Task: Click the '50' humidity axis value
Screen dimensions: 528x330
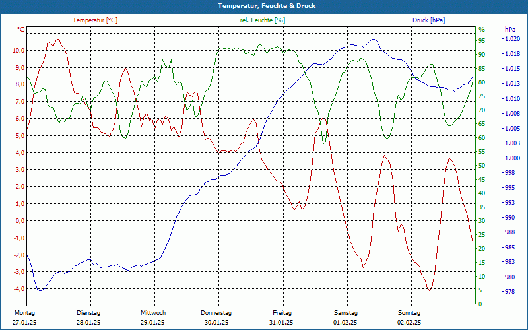Action: coord(482,166)
